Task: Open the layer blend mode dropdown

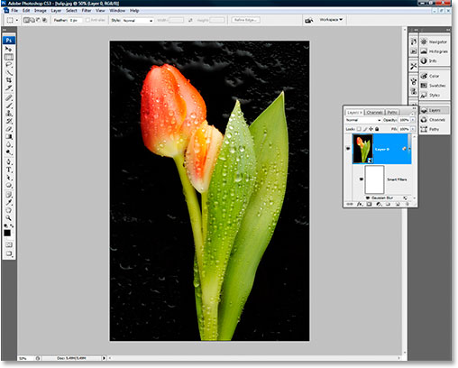Action: [363, 120]
